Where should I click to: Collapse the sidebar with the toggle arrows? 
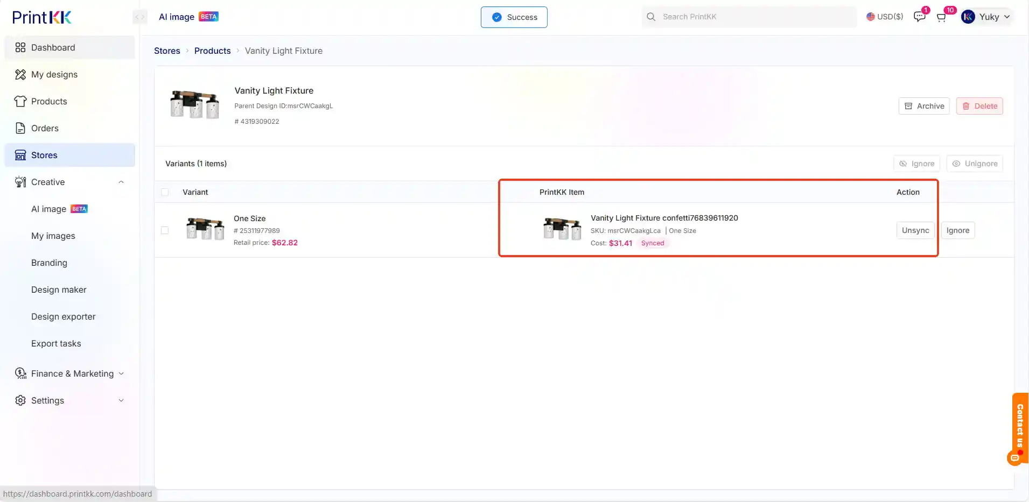click(139, 17)
